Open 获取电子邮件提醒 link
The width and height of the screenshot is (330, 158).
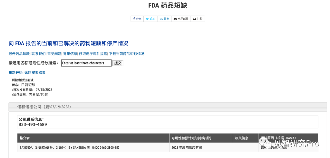[93, 54]
